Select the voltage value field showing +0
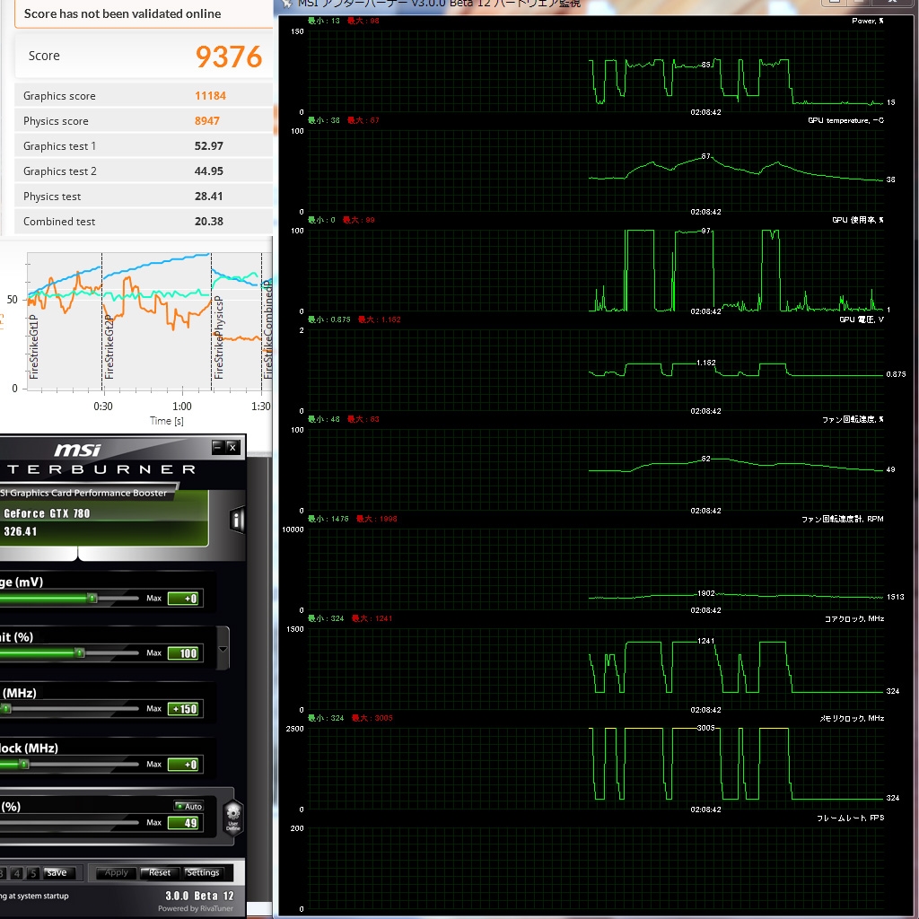 click(x=185, y=599)
